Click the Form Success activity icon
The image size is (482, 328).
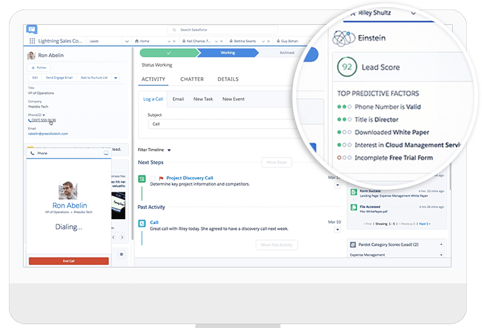[354, 192]
